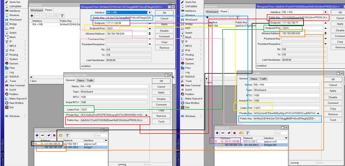
Task: Open Interfaces menu in left WinBox sidebar
Action: [x=14, y=11]
